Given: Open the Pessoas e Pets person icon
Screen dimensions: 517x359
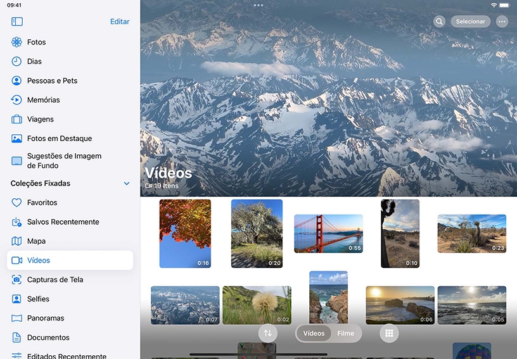Looking at the screenshot, I should pyautogui.click(x=16, y=80).
